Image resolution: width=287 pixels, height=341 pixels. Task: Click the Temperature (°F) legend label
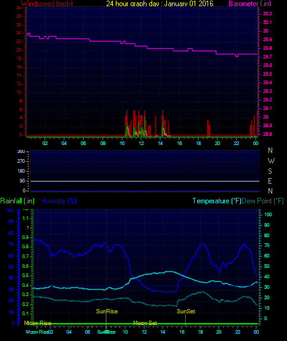pos(217,201)
